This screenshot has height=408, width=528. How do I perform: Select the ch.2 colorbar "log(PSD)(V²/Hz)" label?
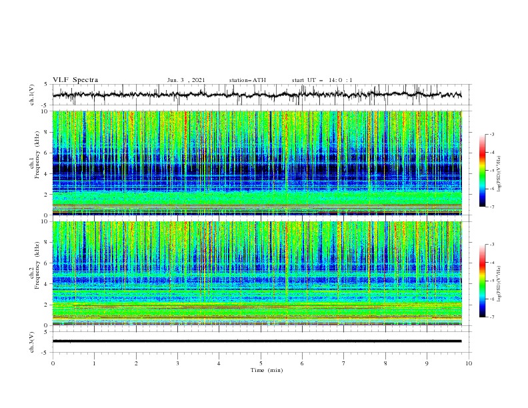click(499, 284)
